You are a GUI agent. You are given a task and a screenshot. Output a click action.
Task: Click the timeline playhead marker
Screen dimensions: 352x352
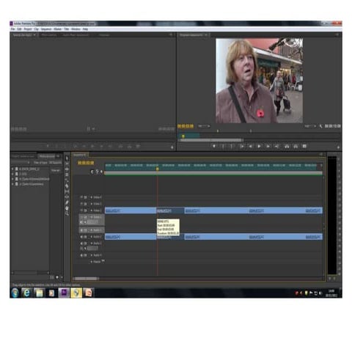pos(158,169)
